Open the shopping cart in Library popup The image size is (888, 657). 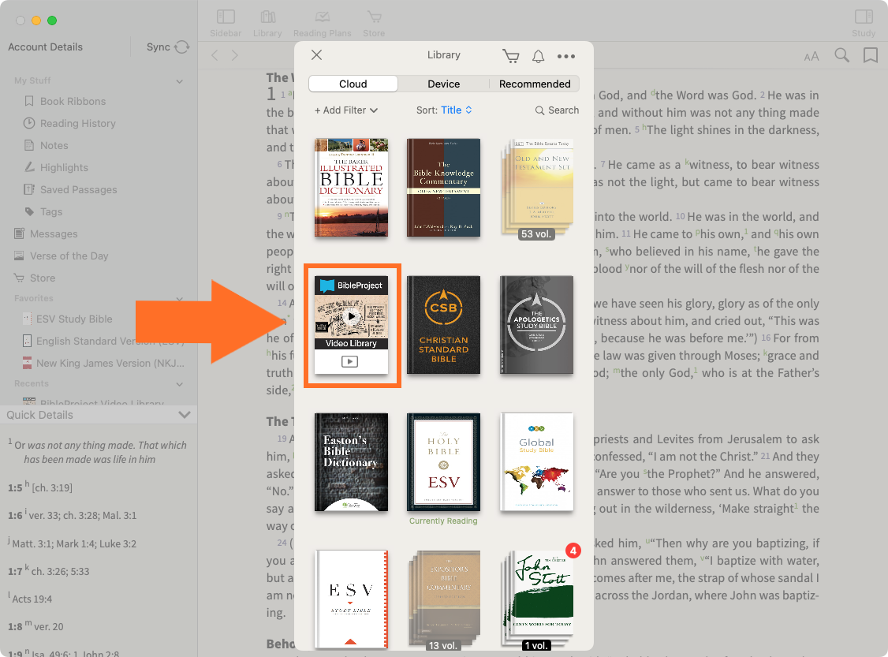[511, 55]
